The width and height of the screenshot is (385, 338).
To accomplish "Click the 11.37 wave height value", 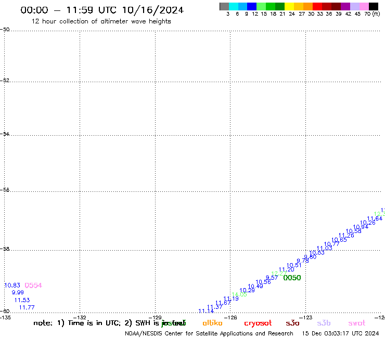I will tap(215, 307).
